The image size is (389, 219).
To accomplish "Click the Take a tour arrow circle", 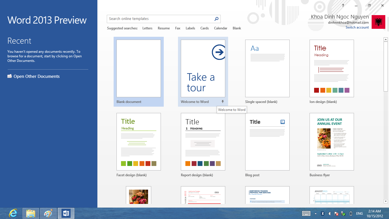I will [x=218, y=52].
